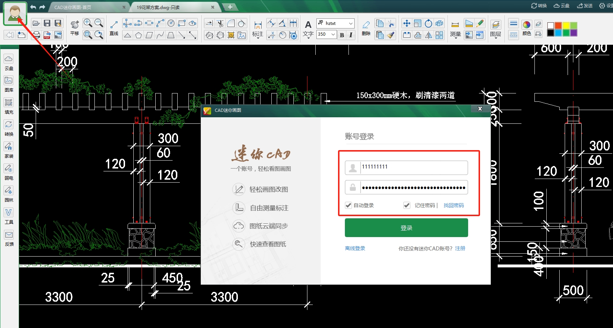Select the line (直线) drawing tool

point(114,27)
